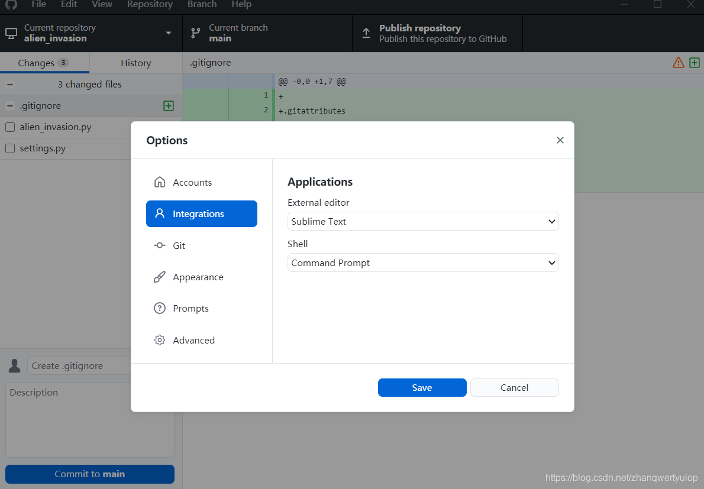
Task: Click the .gitignore diff header filename
Action: 210,63
